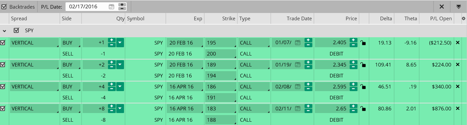467x125 pixels.
Task: Toggle lock icon on the $876.00 trade
Action: pos(363,108)
